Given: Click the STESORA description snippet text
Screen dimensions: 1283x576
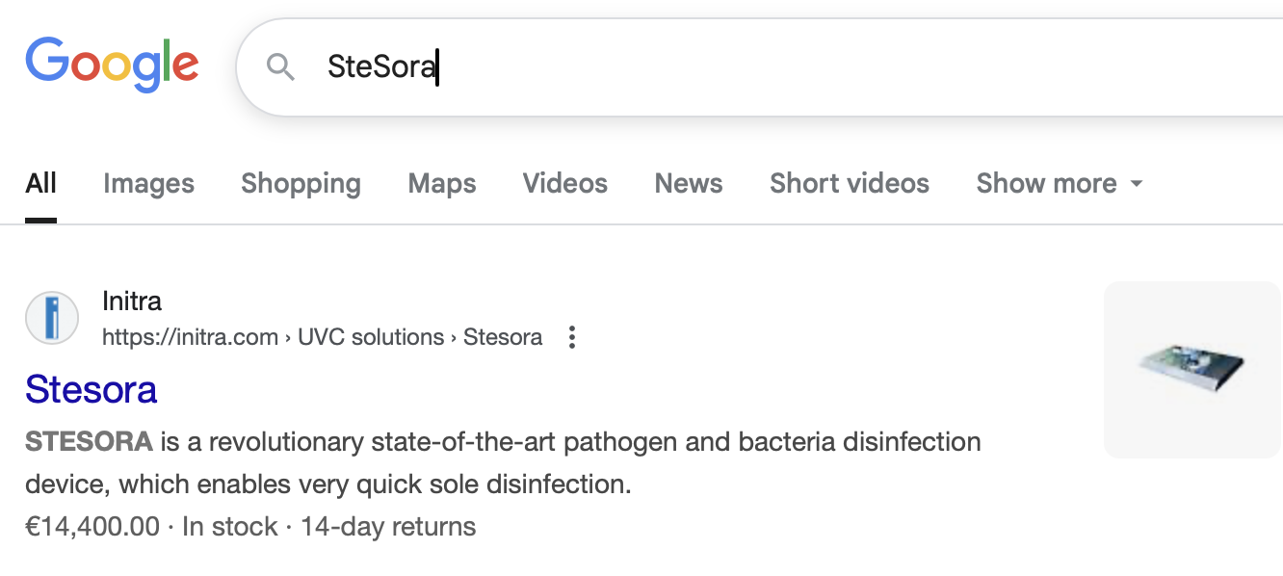Looking at the screenshot, I should (x=503, y=462).
